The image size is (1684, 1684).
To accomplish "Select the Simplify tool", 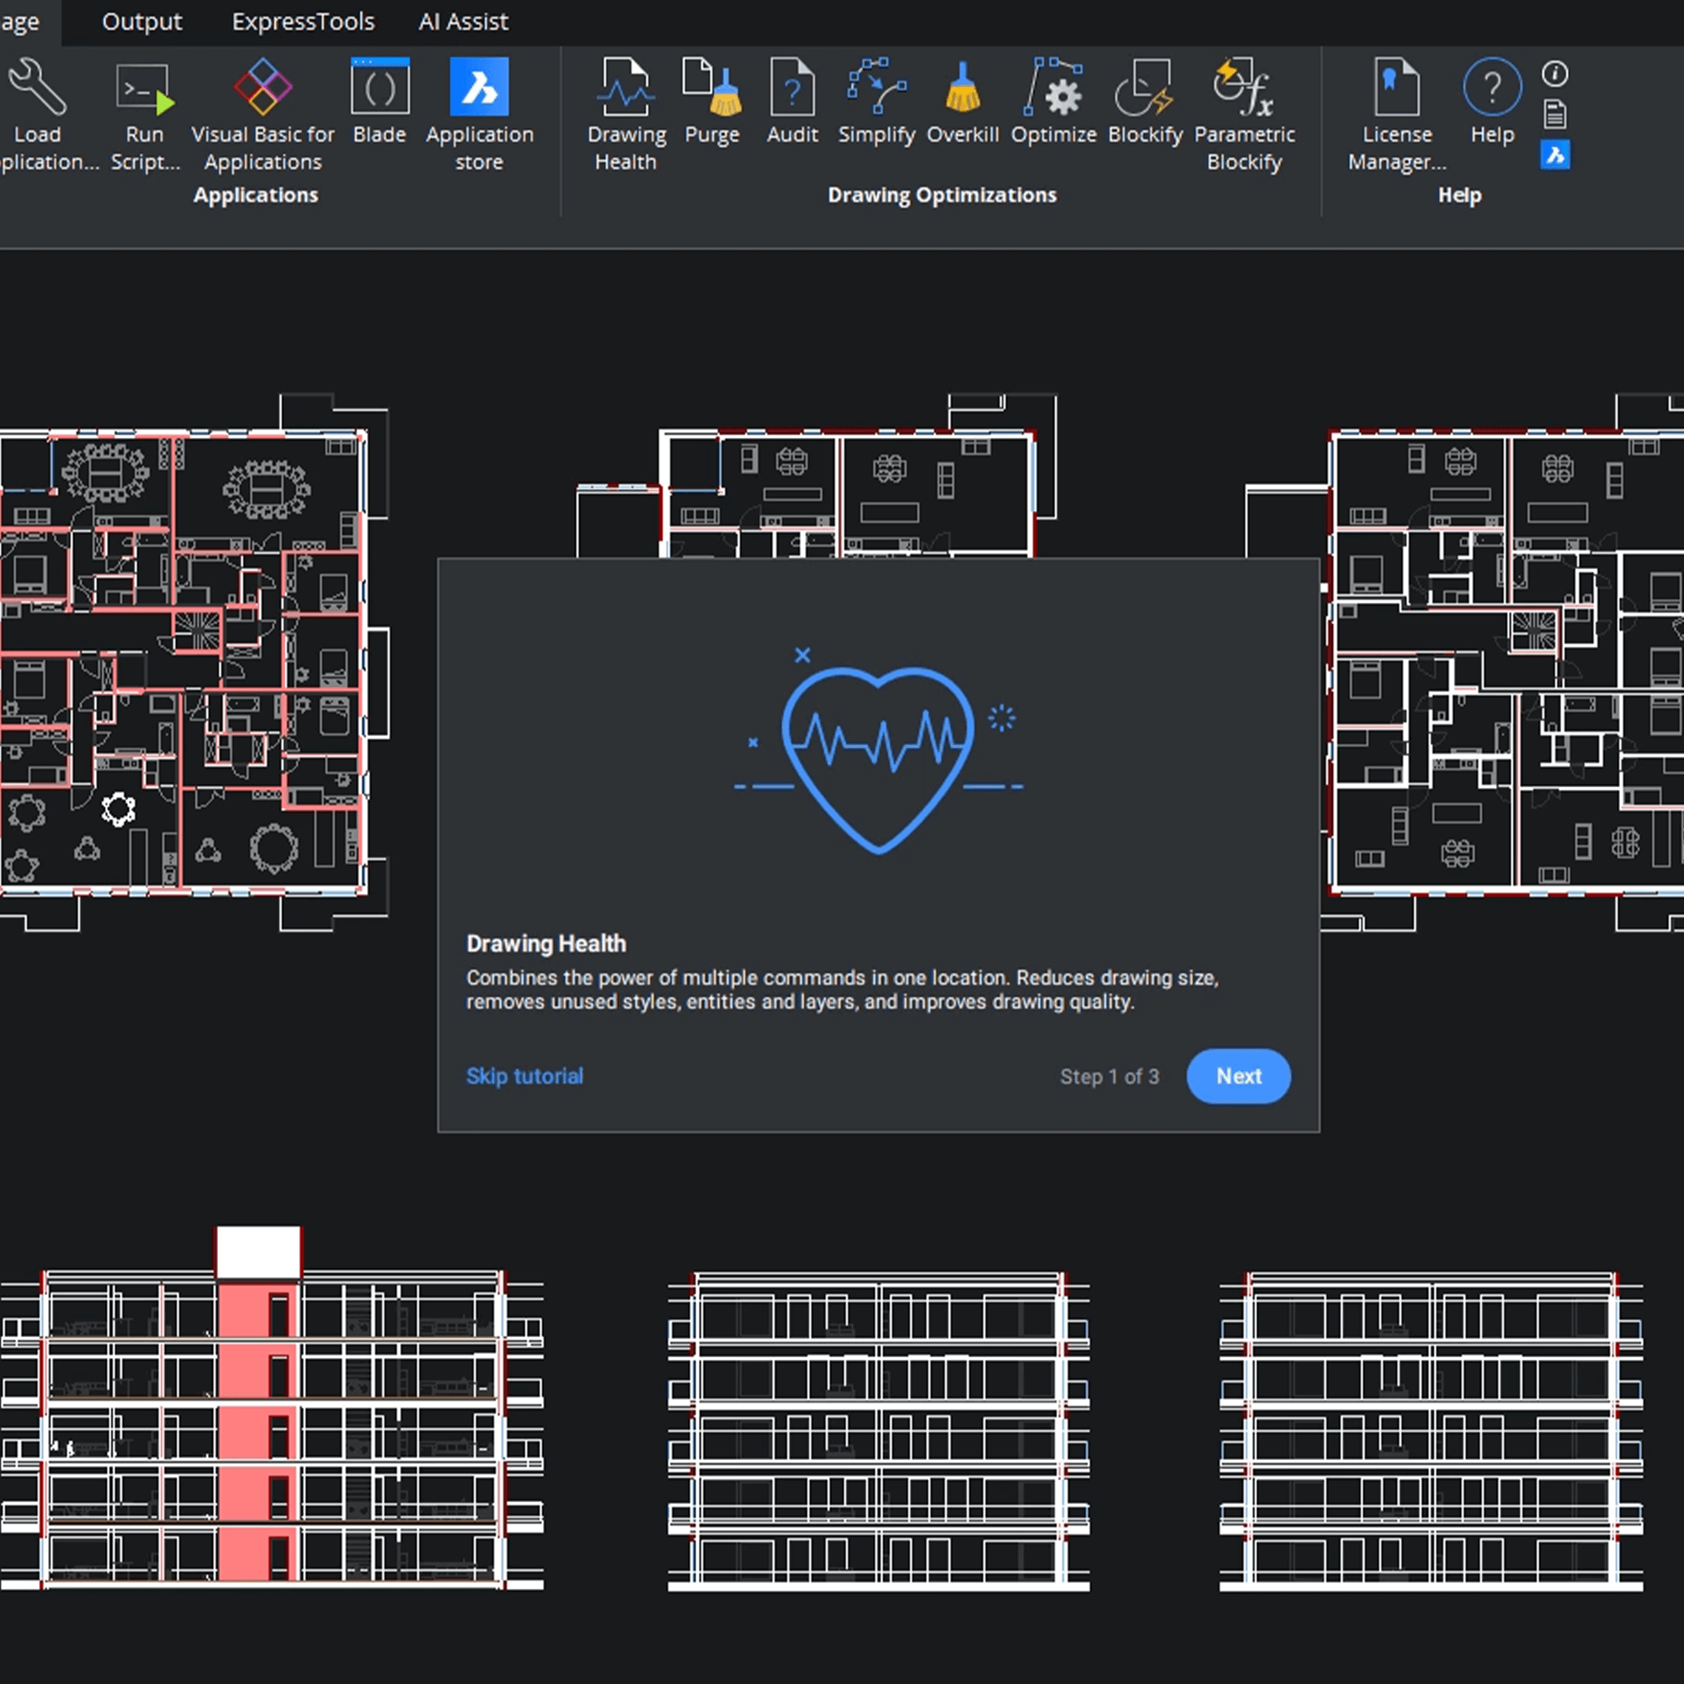I will (876, 101).
